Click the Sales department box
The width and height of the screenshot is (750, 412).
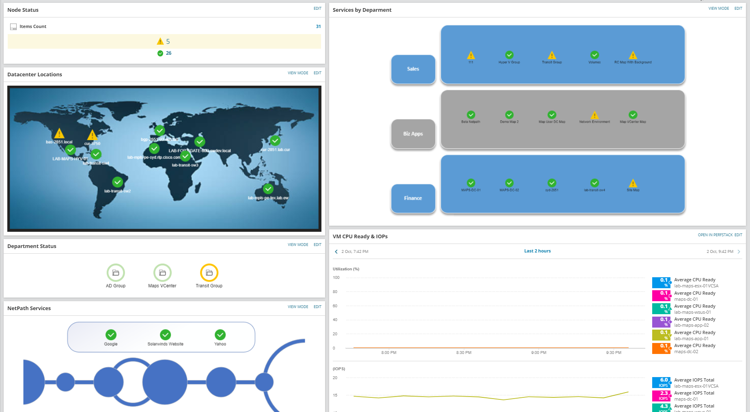(413, 69)
